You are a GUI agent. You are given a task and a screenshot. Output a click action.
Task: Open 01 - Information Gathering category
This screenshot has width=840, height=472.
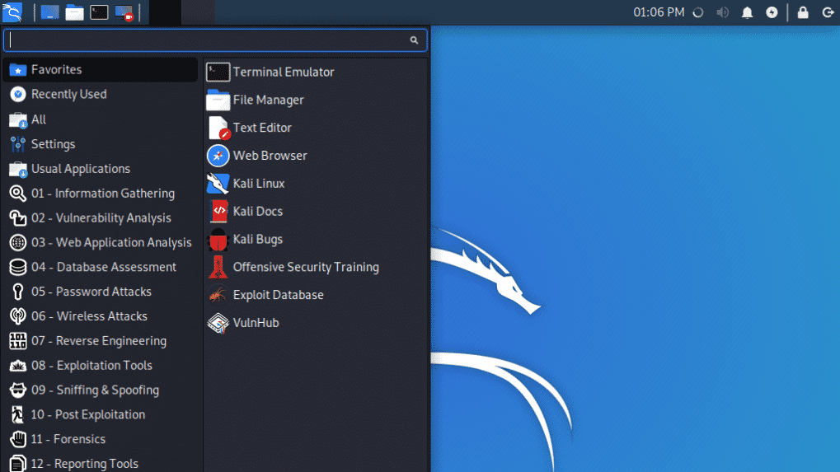(101, 194)
